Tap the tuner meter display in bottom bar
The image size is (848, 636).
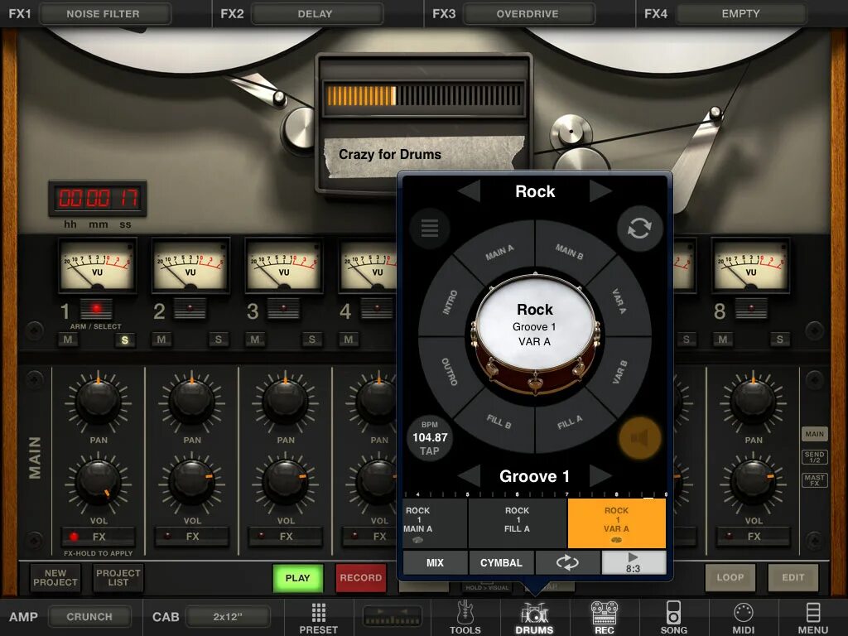click(393, 616)
